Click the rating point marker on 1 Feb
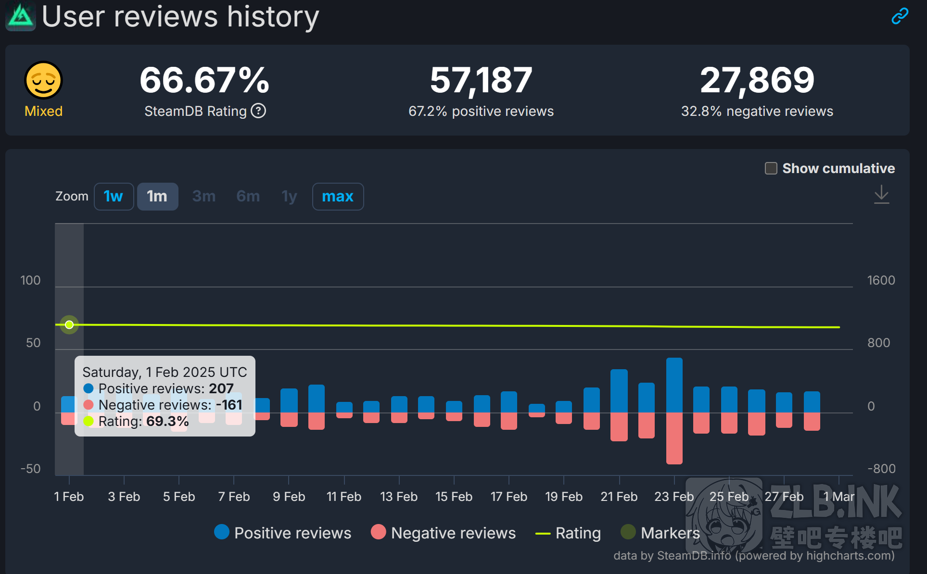This screenshot has height=574, width=927. (x=69, y=324)
